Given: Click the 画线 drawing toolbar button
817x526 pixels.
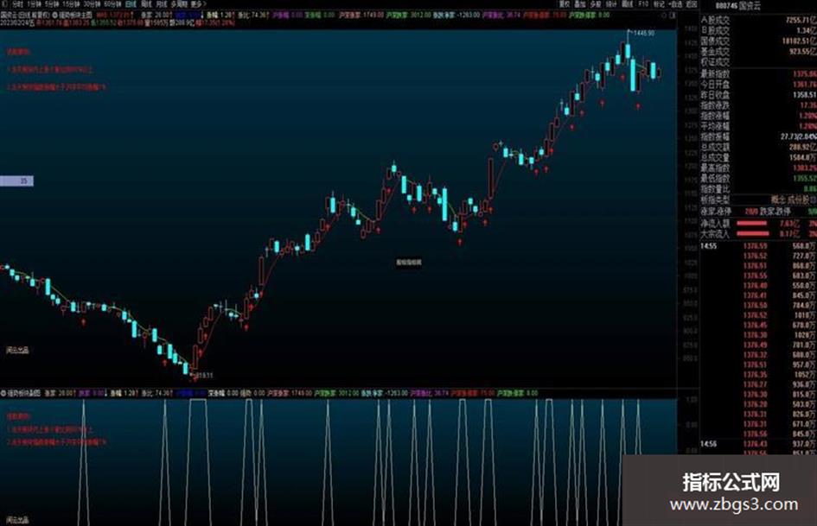Looking at the screenshot, I should click(x=628, y=4).
